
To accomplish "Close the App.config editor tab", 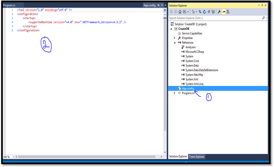I will pos(162,5).
